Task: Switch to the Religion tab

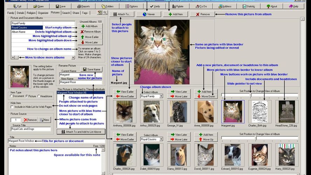Action: [x=31, y=13]
